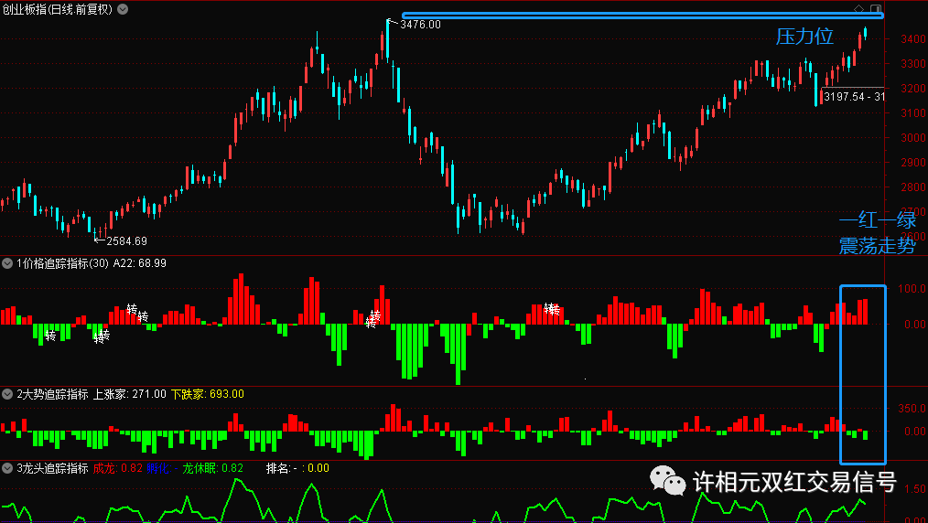Image resolution: width=928 pixels, height=523 pixels.
Task: Click the 350.0 axis label of trend tracker
Action: pyautogui.click(x=913, y=409)
